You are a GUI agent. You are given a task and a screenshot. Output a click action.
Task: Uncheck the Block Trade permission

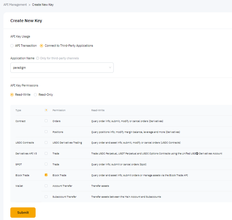coord(46,175)
